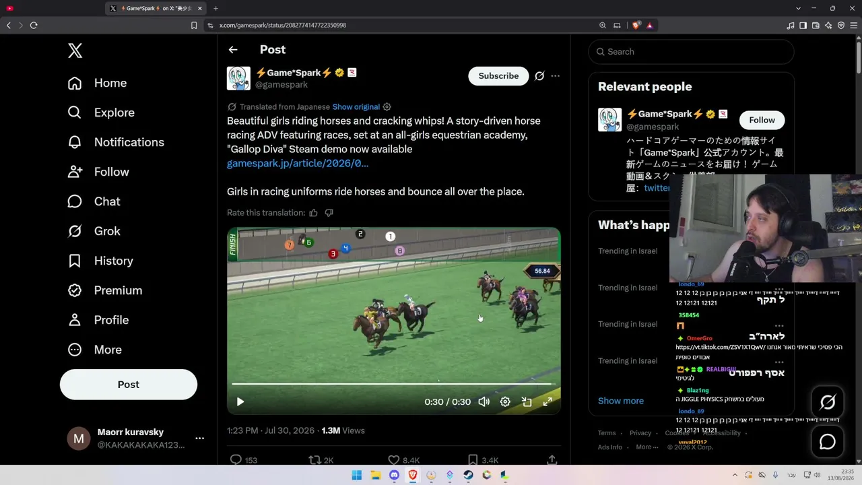Open the media music note control

coord(791,25)
